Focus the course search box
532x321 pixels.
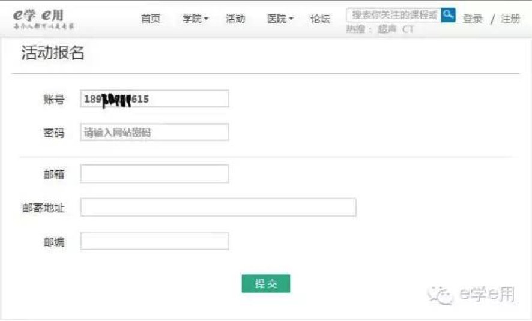394,15
